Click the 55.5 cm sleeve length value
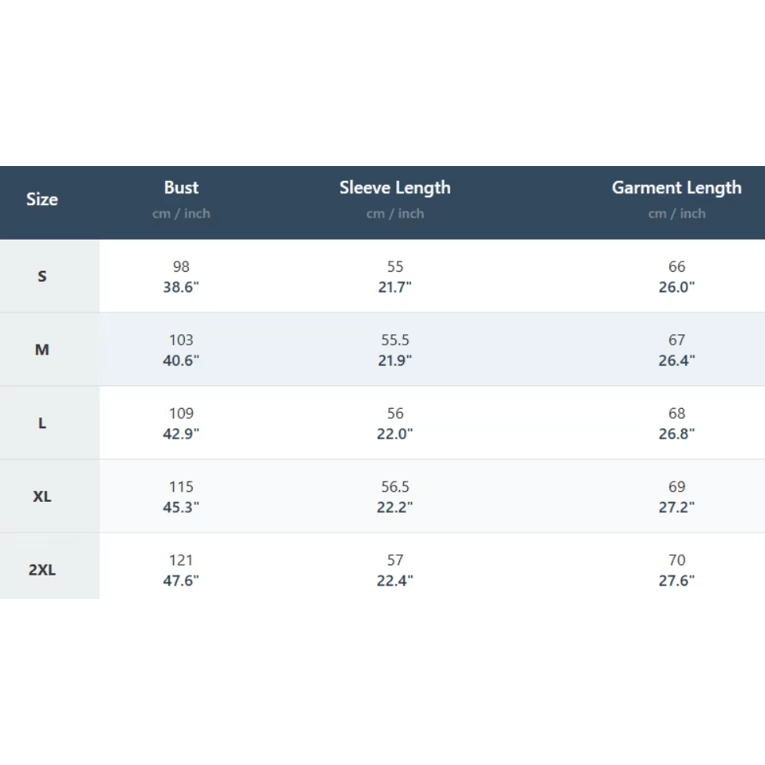This screenshot has width=765, height=765. 395,340
